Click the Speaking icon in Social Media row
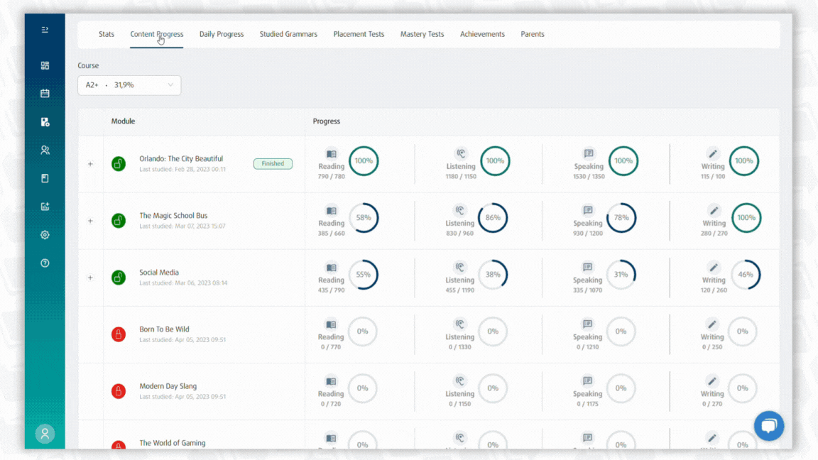Image resolution: width=818 pixels, height=460 pixels. (x=587, y=267)
